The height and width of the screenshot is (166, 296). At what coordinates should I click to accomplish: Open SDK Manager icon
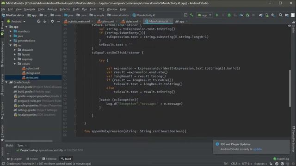[x=273, y=15]
